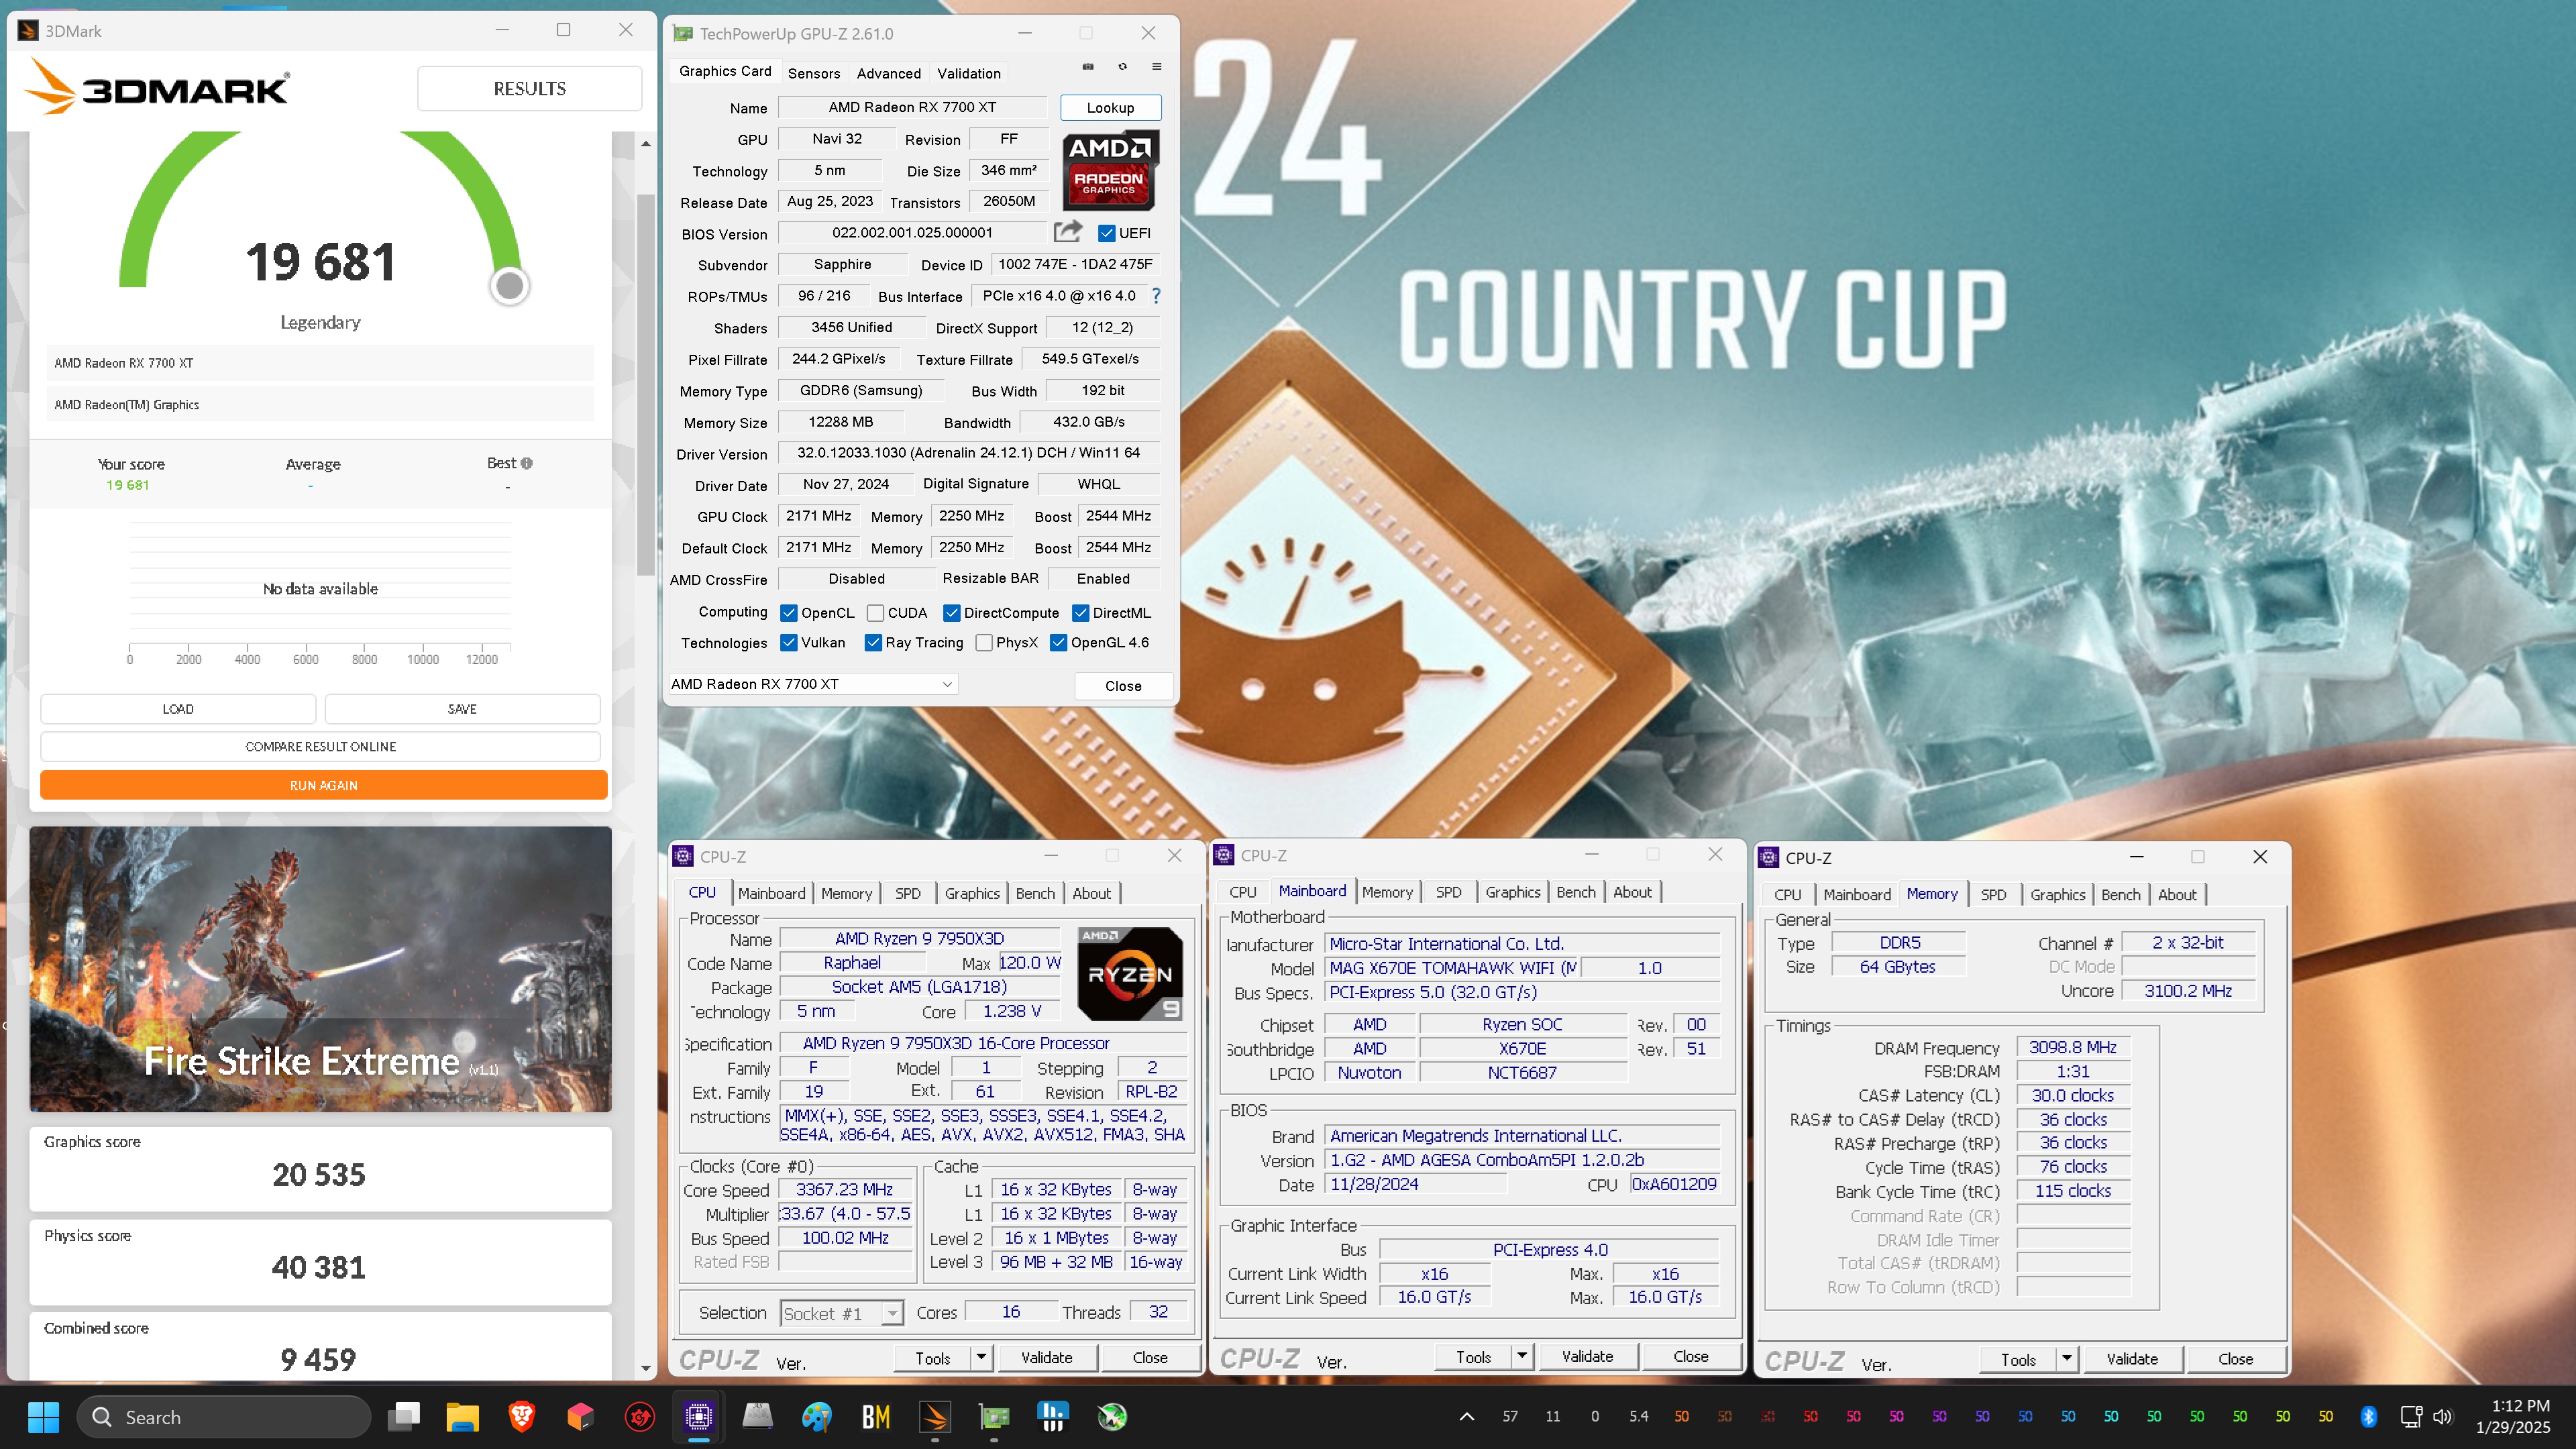The width and height of the screenshot is (2576, 1449).
Task: Switch to the GPU-Z Validation tab
Action: 969,73
